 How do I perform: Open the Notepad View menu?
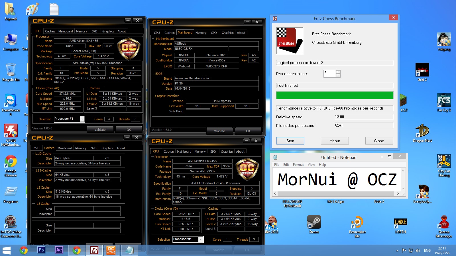click(x=311, y=165)
